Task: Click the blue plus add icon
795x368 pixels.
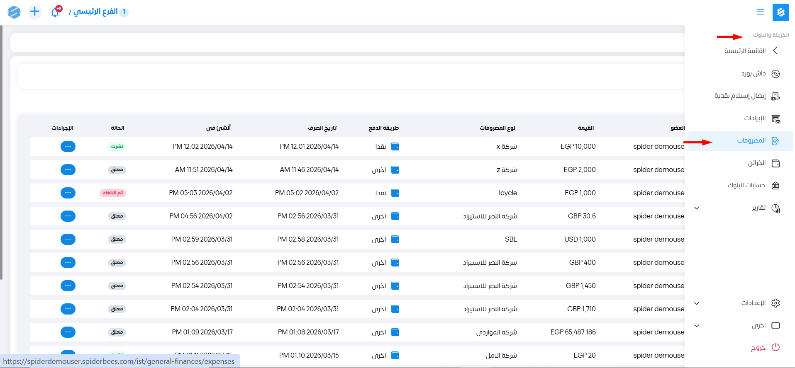Action: click(x=35, y=12)
